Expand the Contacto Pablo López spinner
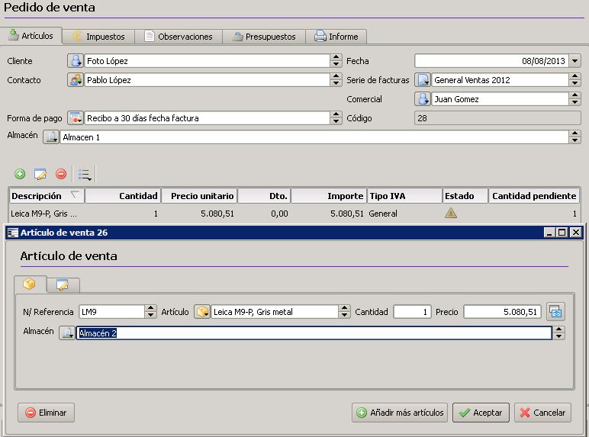The height and width of the screenshot is (437, 589). pyautogui.click(x=336, y=80)
